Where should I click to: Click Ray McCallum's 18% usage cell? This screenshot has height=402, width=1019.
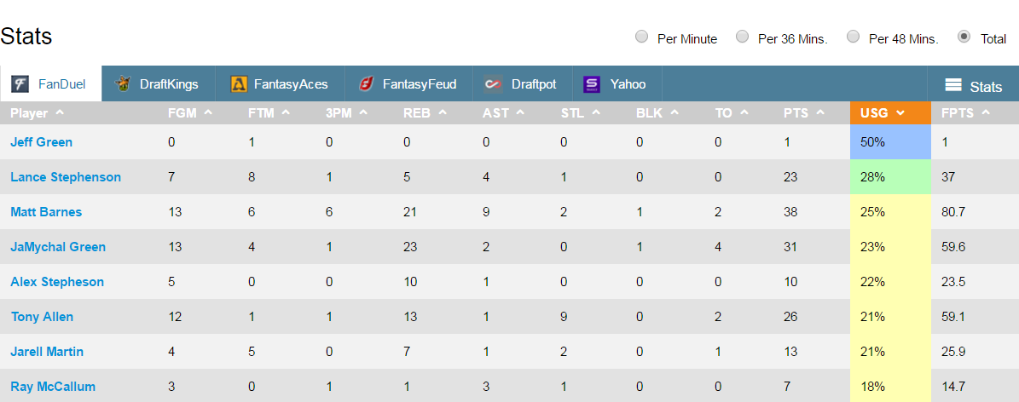pos(890,387)
